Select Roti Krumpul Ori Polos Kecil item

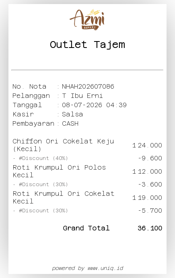59,171
